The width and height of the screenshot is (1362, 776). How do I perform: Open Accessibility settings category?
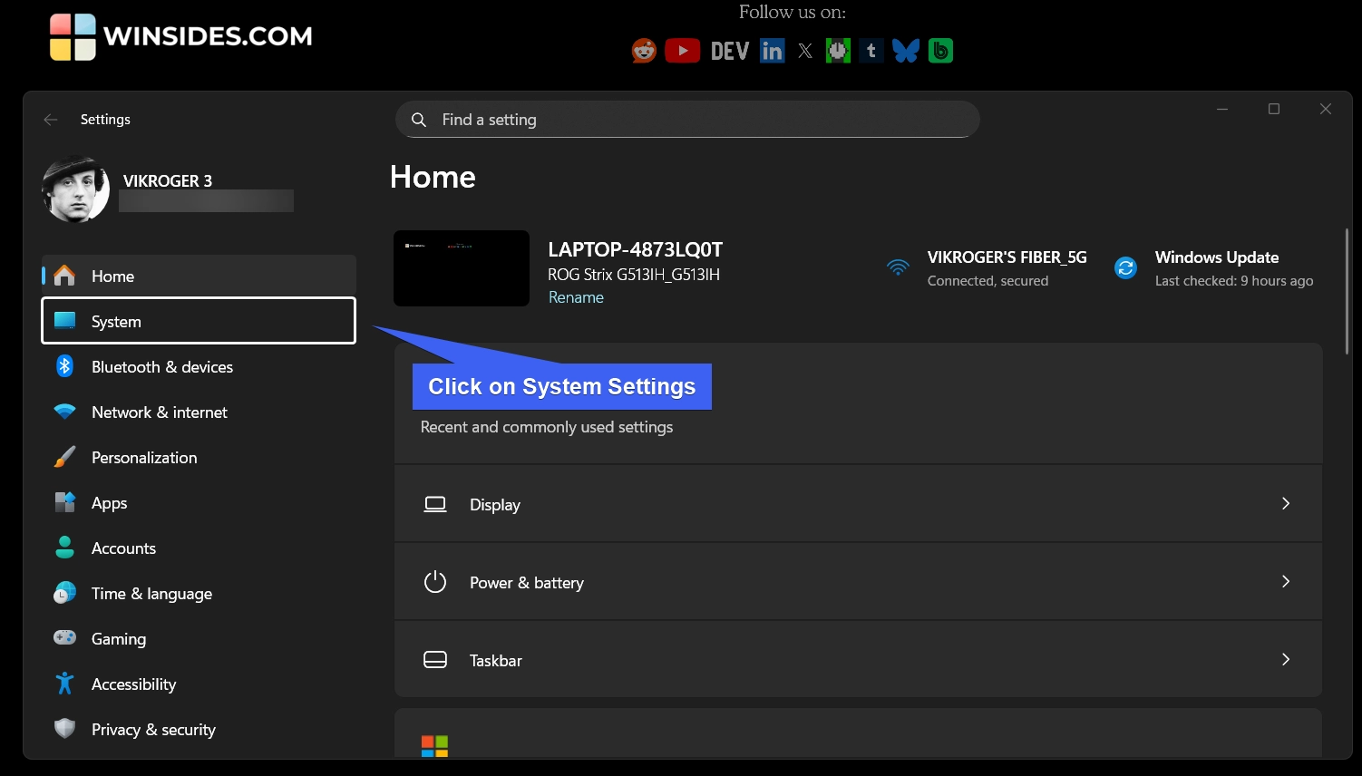199,684
